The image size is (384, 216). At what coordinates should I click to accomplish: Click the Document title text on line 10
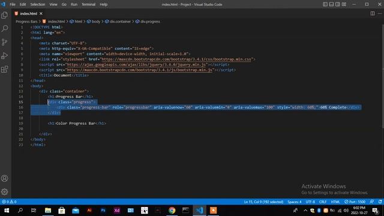[x=62, y=75]
